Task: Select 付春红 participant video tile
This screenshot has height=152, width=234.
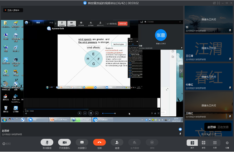Action: tap(209, 77)
